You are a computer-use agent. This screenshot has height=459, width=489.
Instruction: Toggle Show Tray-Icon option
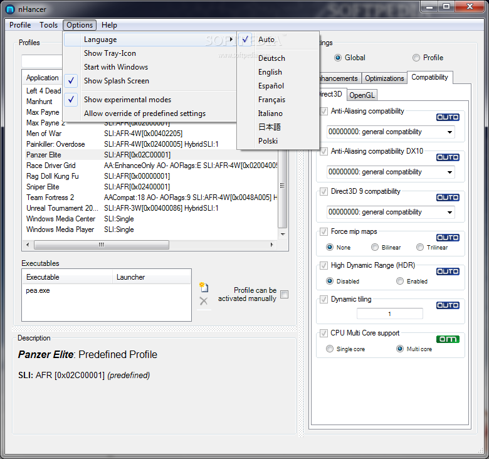click(150, 53)
